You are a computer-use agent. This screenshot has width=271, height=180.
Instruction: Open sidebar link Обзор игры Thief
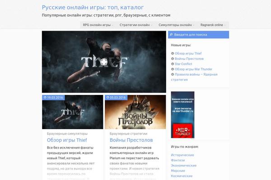188,54
